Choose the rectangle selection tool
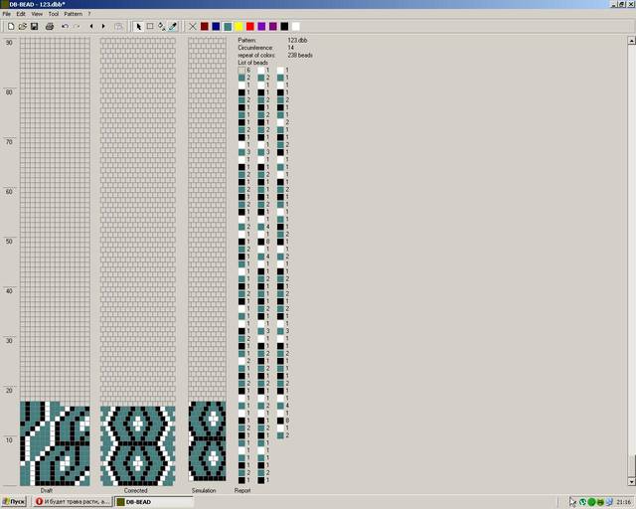Image resolution: width=636 pixels, height=509 pixels. 150,27
